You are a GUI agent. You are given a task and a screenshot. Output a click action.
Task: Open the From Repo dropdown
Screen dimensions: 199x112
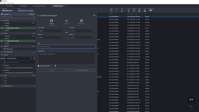pyautogui.click(x=51, y=31)
